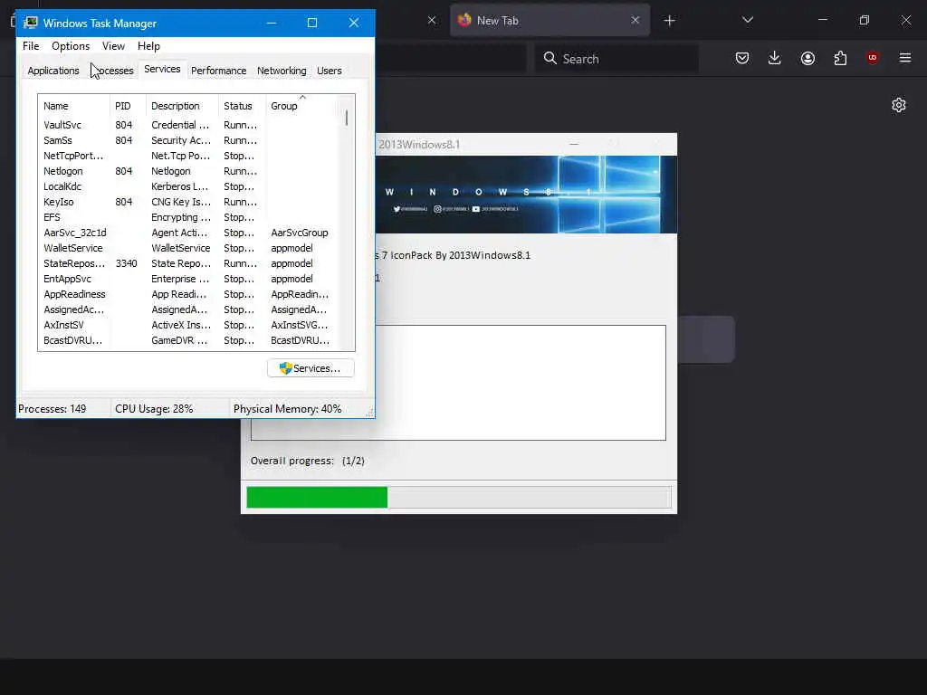Open Task Manager Options menu

point(71,46)
